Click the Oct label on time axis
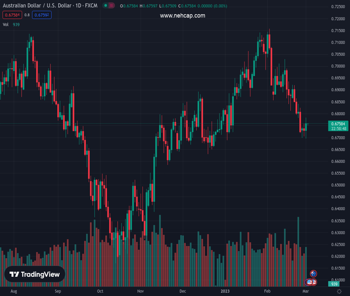Image resolution: width=350 pixels, height=296 pixels. [100, 292]
